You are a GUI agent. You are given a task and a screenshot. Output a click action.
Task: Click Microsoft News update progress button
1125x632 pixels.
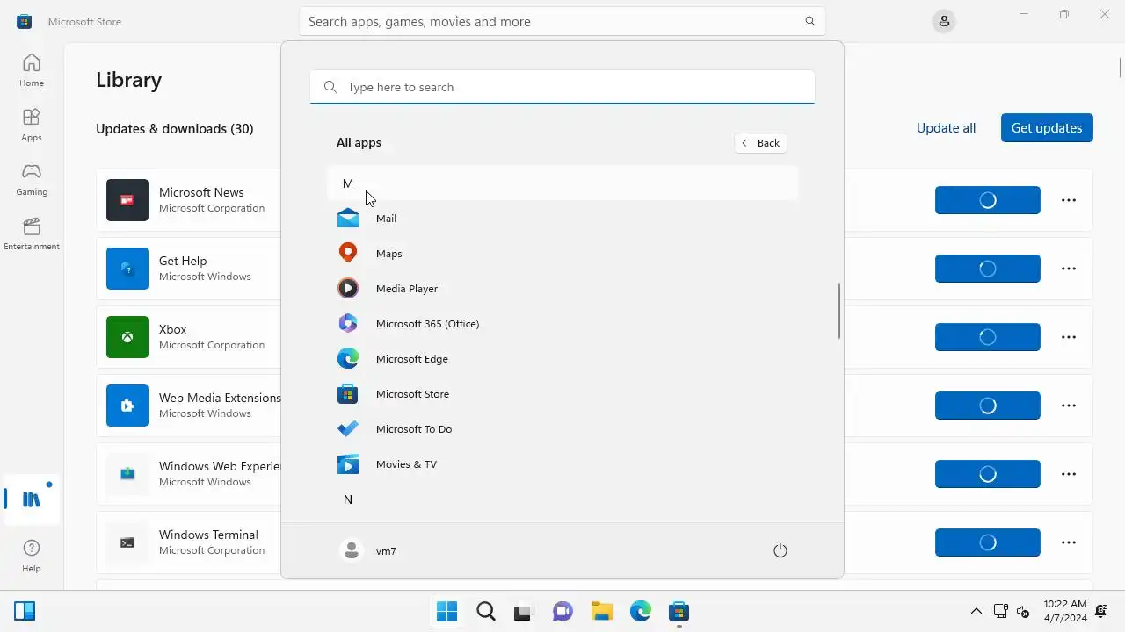click(988, 200)
